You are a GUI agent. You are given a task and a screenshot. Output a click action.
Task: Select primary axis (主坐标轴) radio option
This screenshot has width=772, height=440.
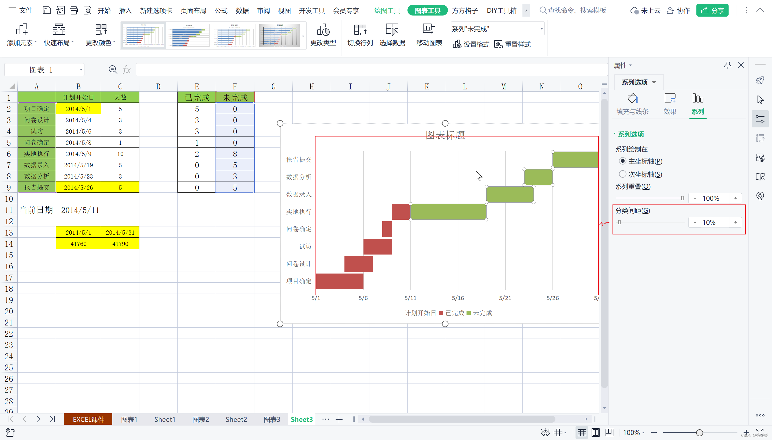tap(622, 161)
